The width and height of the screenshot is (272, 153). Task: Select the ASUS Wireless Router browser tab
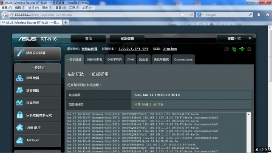coord(31,23)
